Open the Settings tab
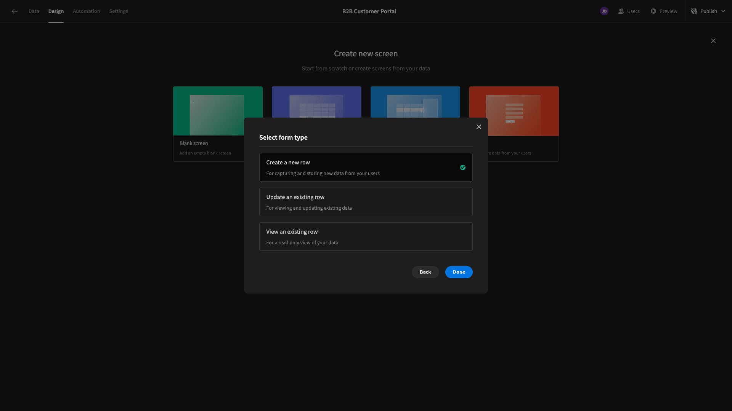 (119, 11)
